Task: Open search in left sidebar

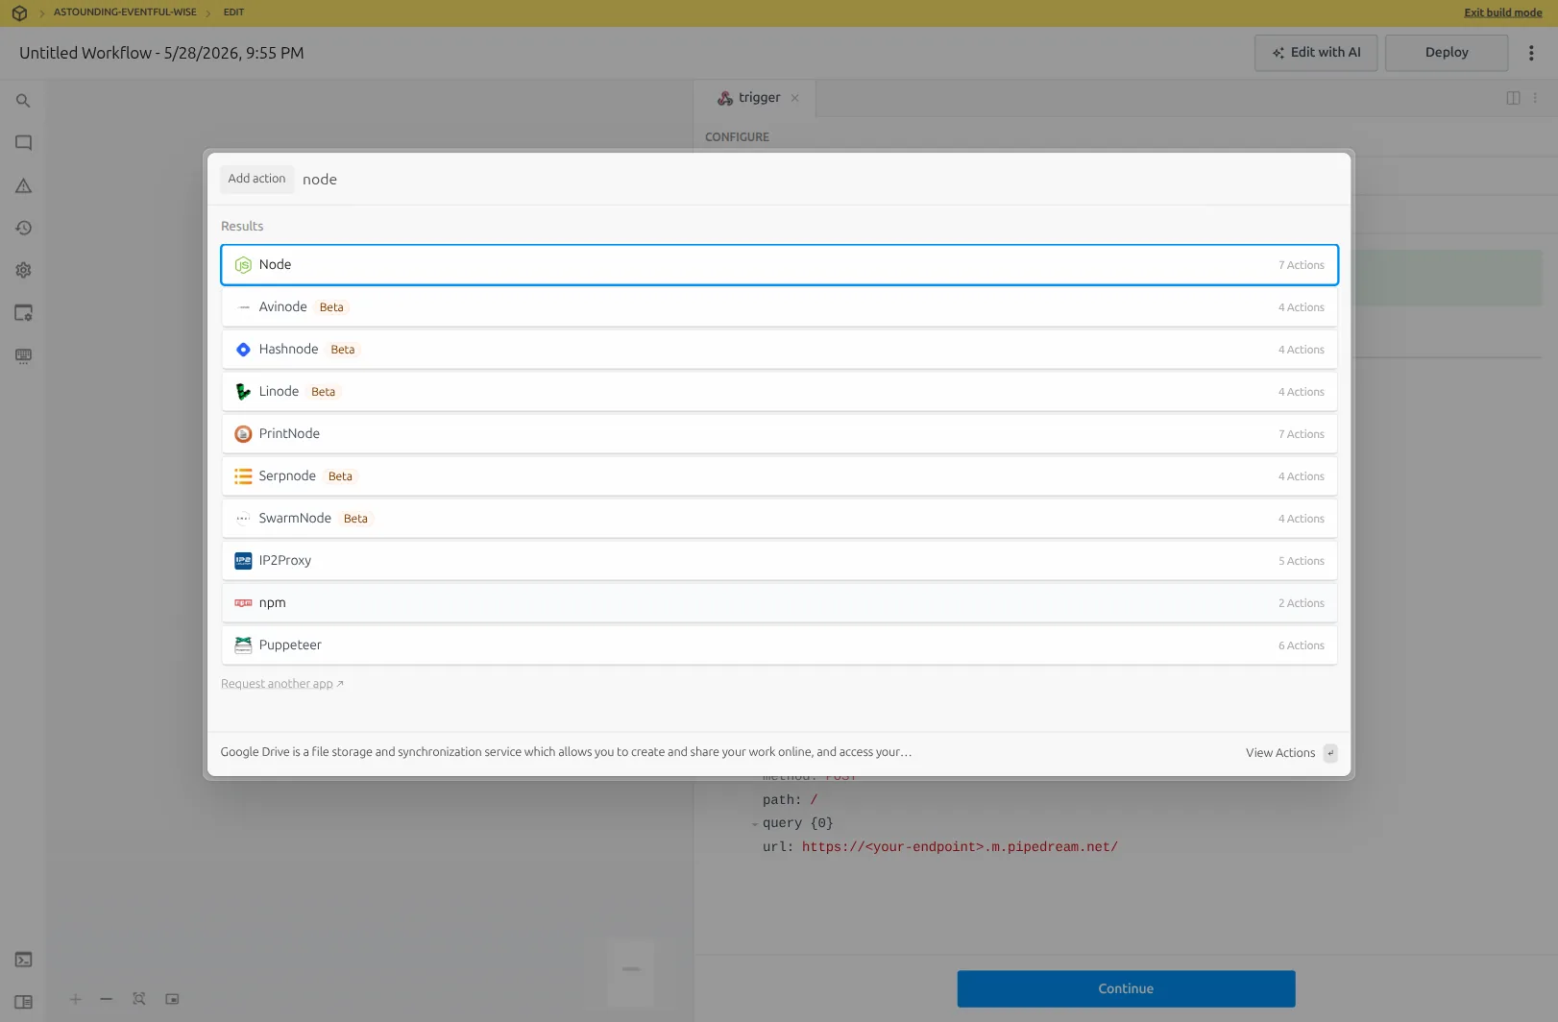Action: 23,101
